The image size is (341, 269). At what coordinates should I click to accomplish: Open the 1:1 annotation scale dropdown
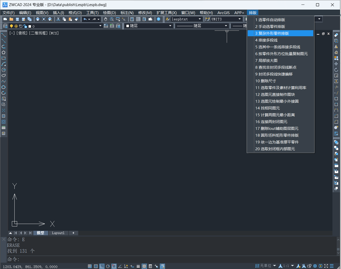click(292, 266)
